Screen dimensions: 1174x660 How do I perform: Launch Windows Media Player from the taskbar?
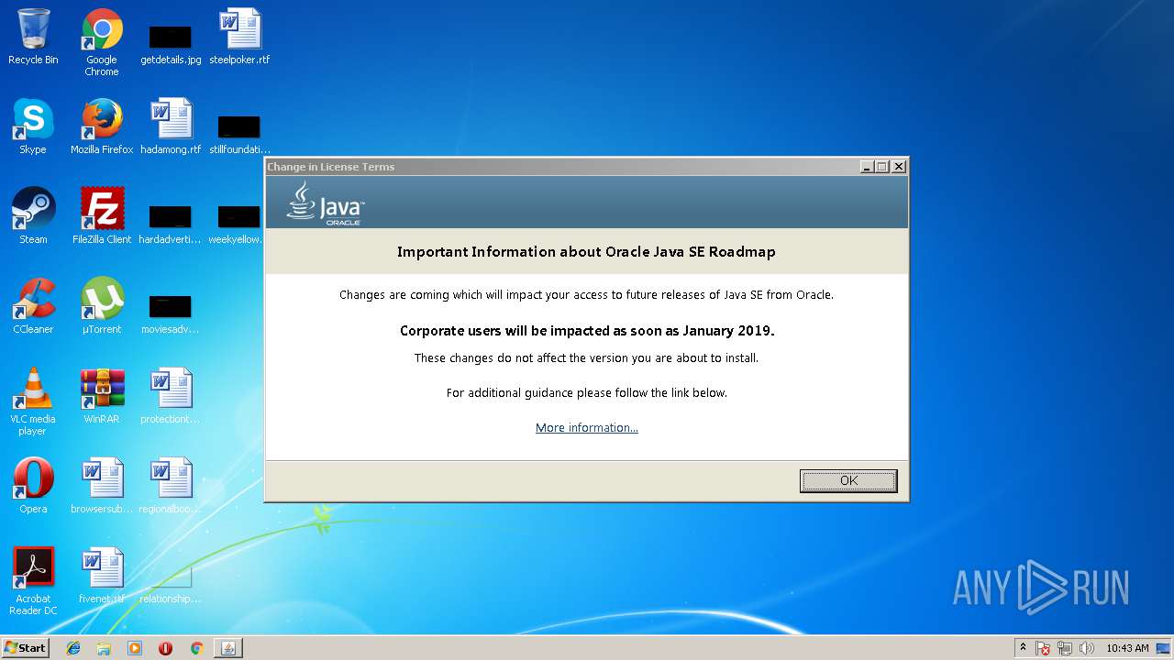[x=135, y=648]
